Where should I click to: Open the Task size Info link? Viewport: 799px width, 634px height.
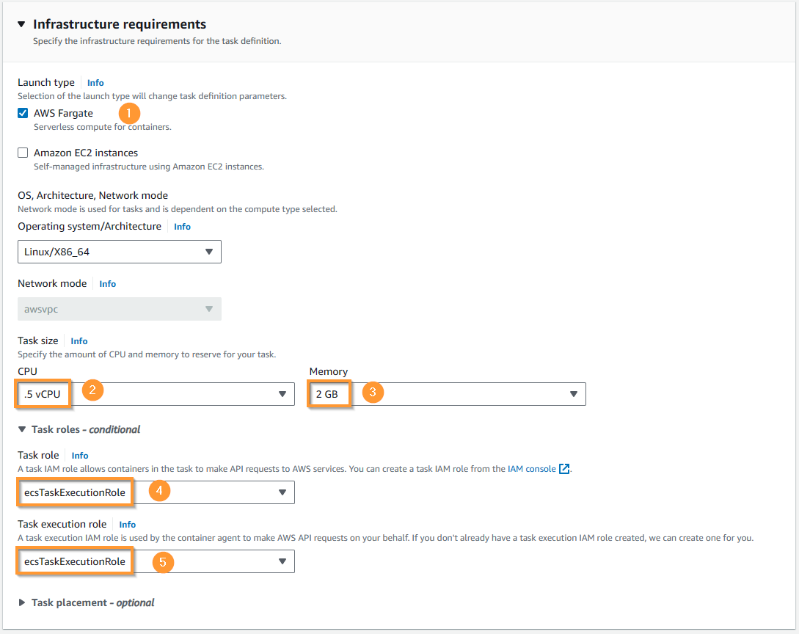point(79,341)
